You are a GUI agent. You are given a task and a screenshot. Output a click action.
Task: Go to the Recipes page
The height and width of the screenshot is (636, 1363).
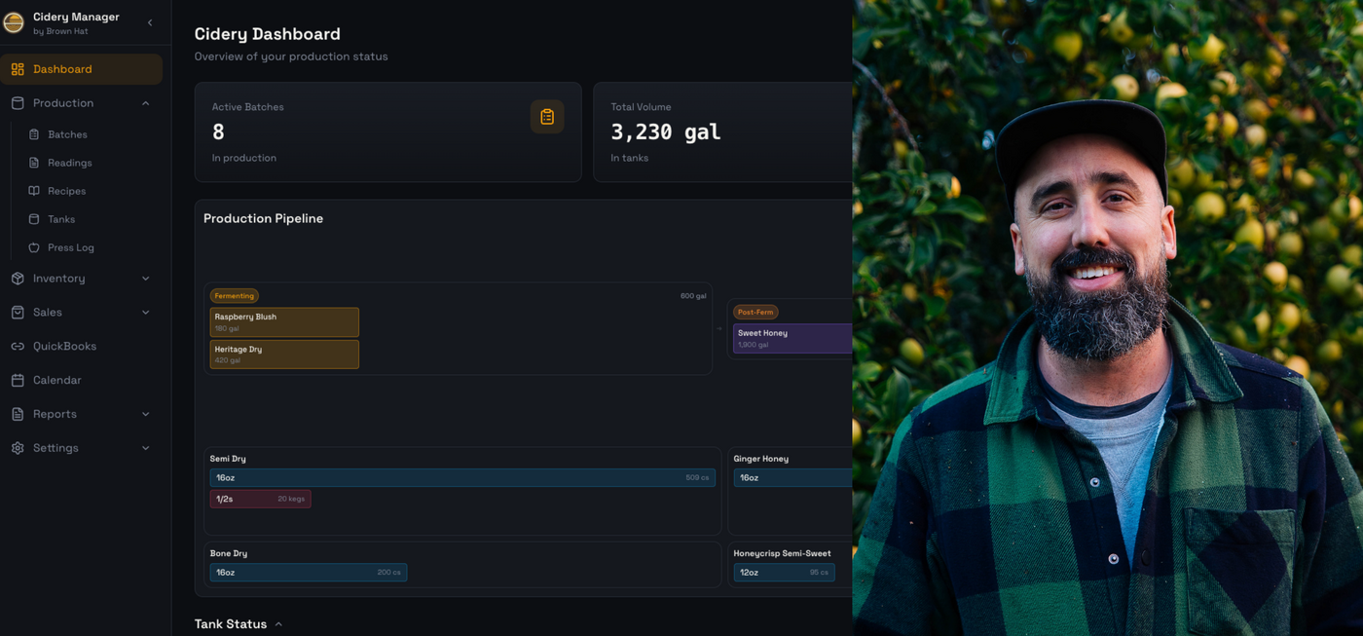[x=66, y=191]
